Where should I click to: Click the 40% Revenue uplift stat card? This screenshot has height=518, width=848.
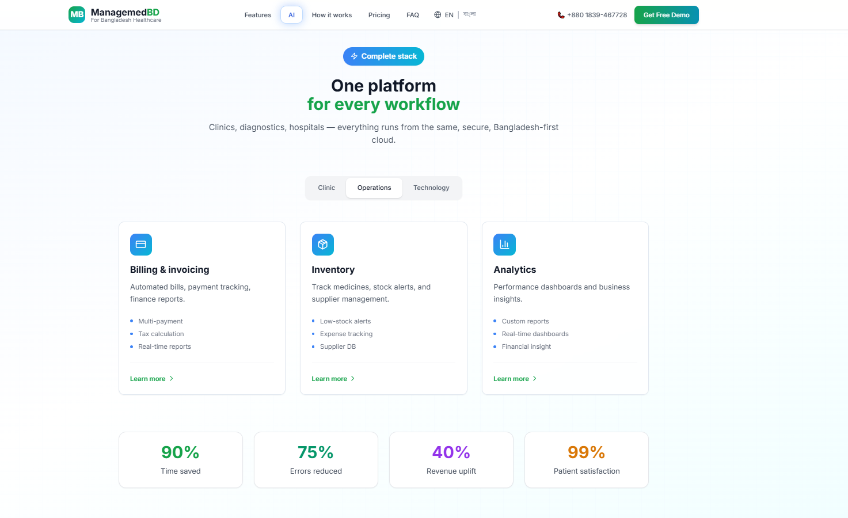[451, 460]
